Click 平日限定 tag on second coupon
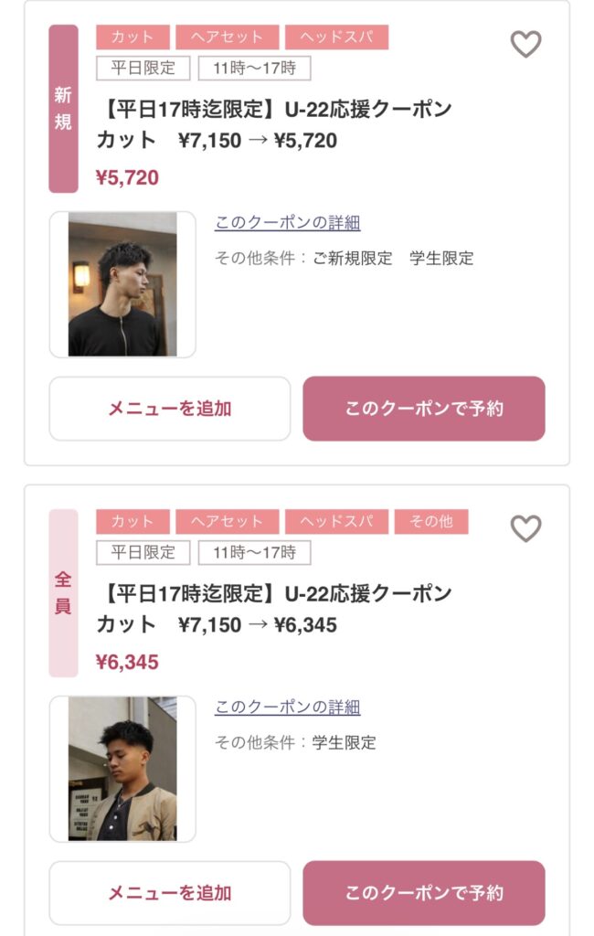The width and height of the screenshot is (594, 936). pyautogui.click(x=143, y=552)
